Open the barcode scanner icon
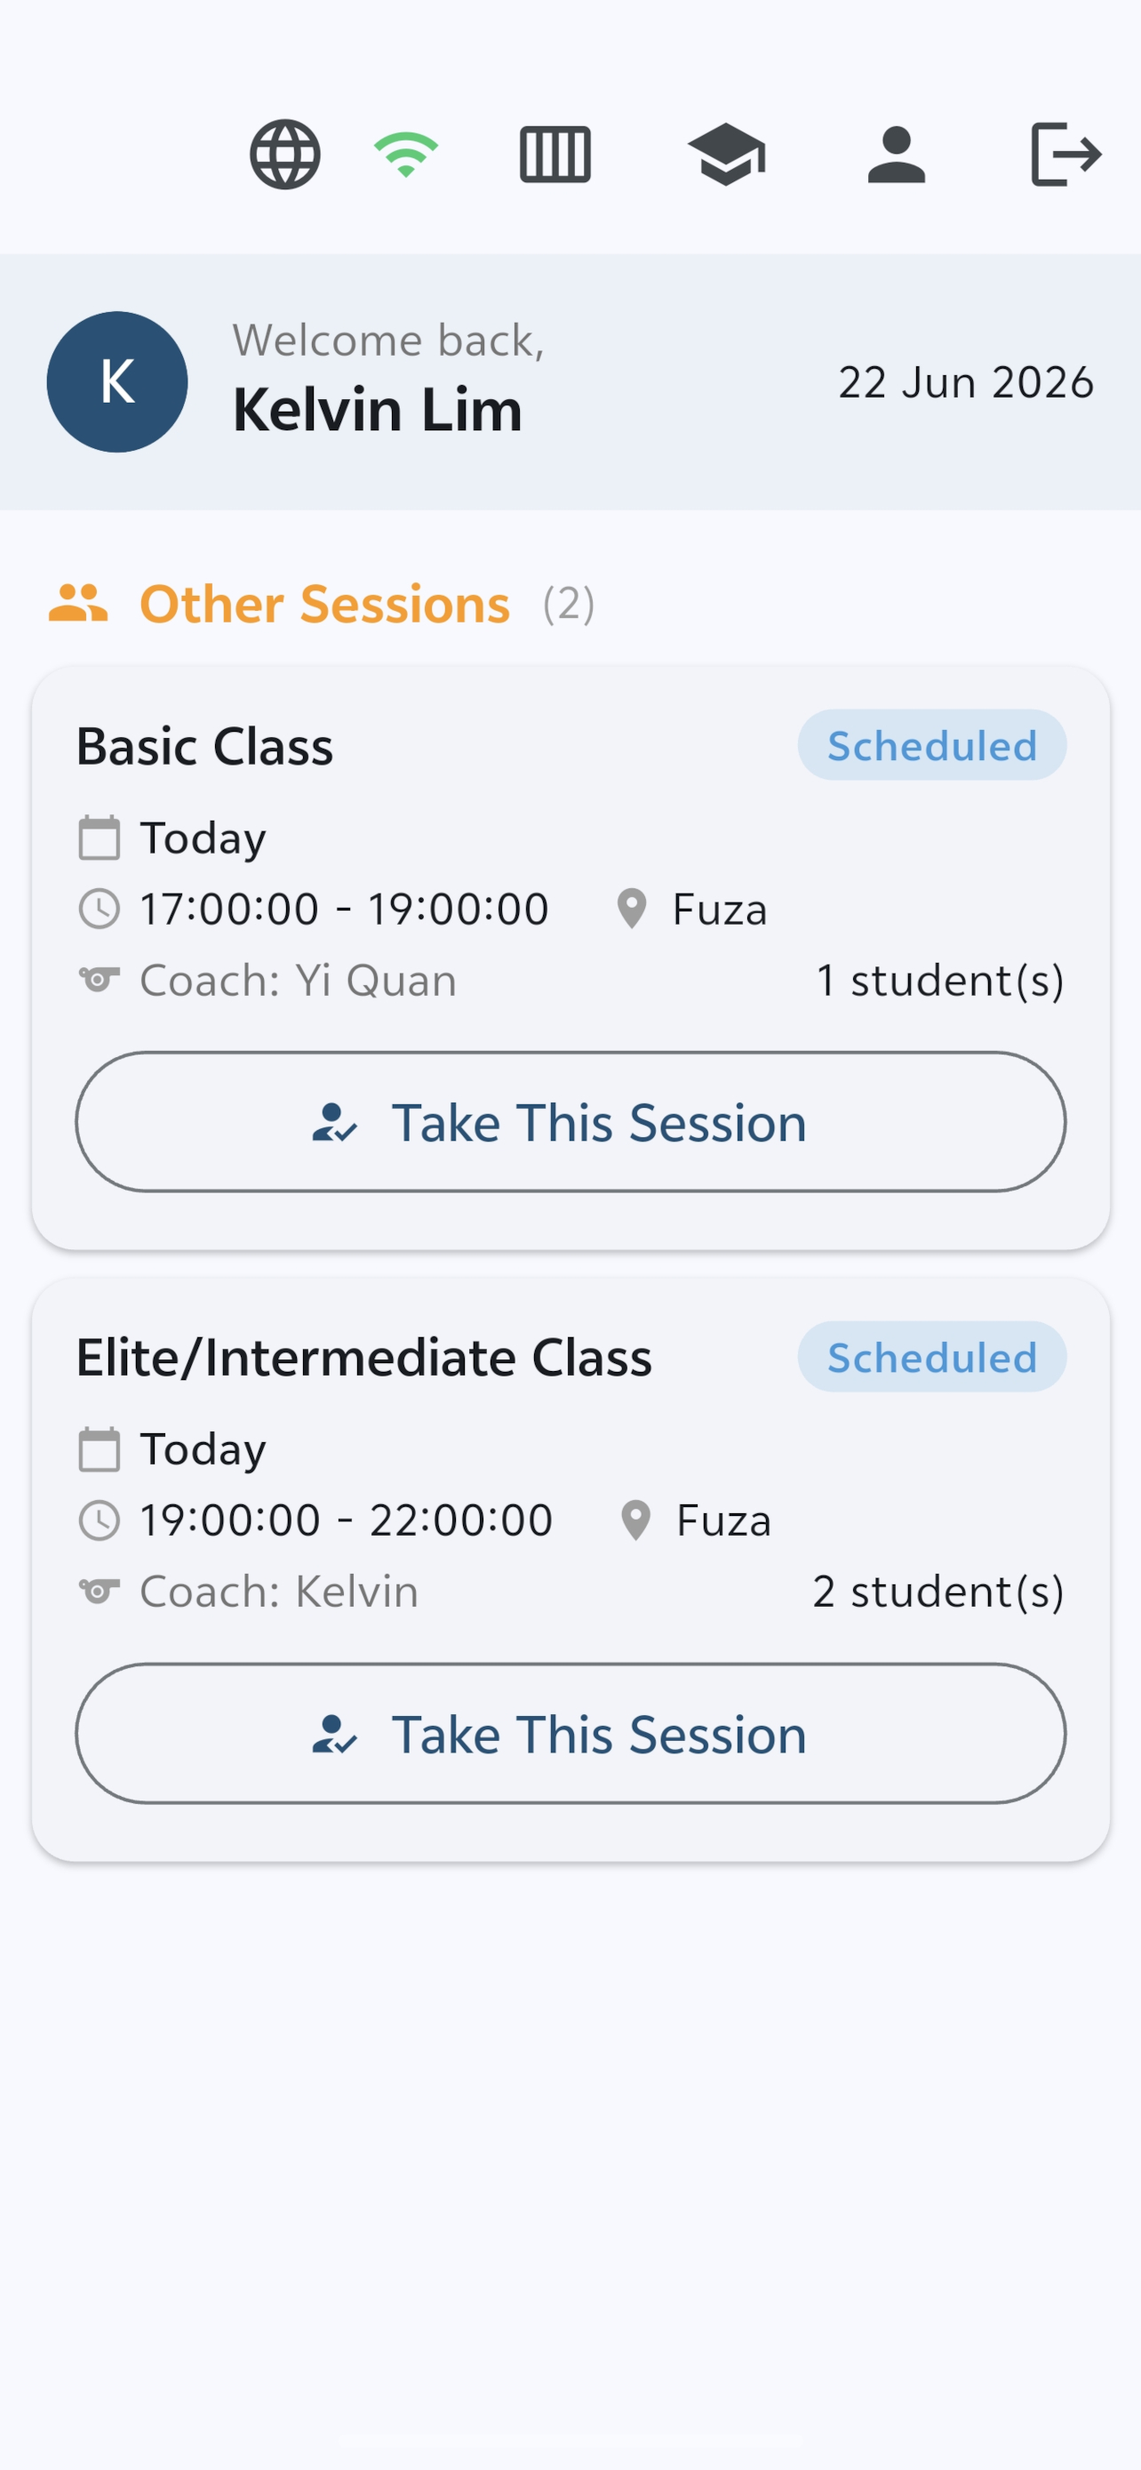The image size is (1141, 2470). tap(555, 155)
